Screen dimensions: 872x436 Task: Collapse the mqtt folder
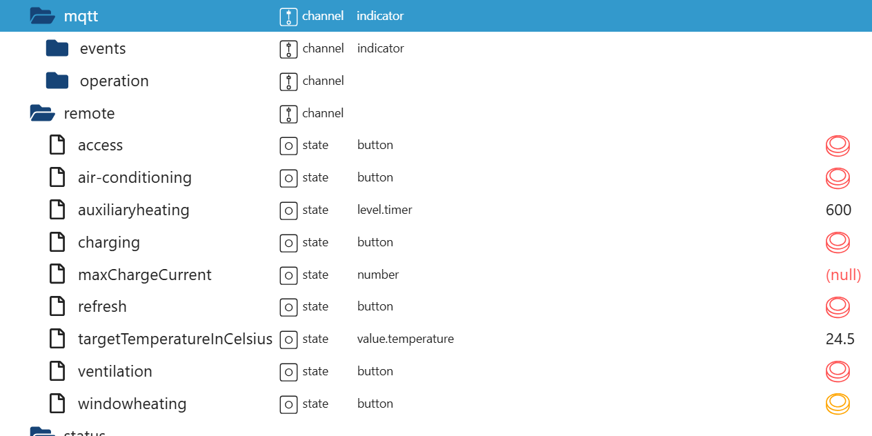coord(41,15)
